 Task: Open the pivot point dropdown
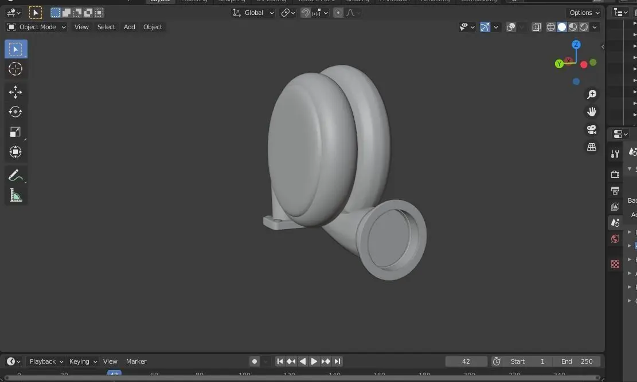(288, 13)
